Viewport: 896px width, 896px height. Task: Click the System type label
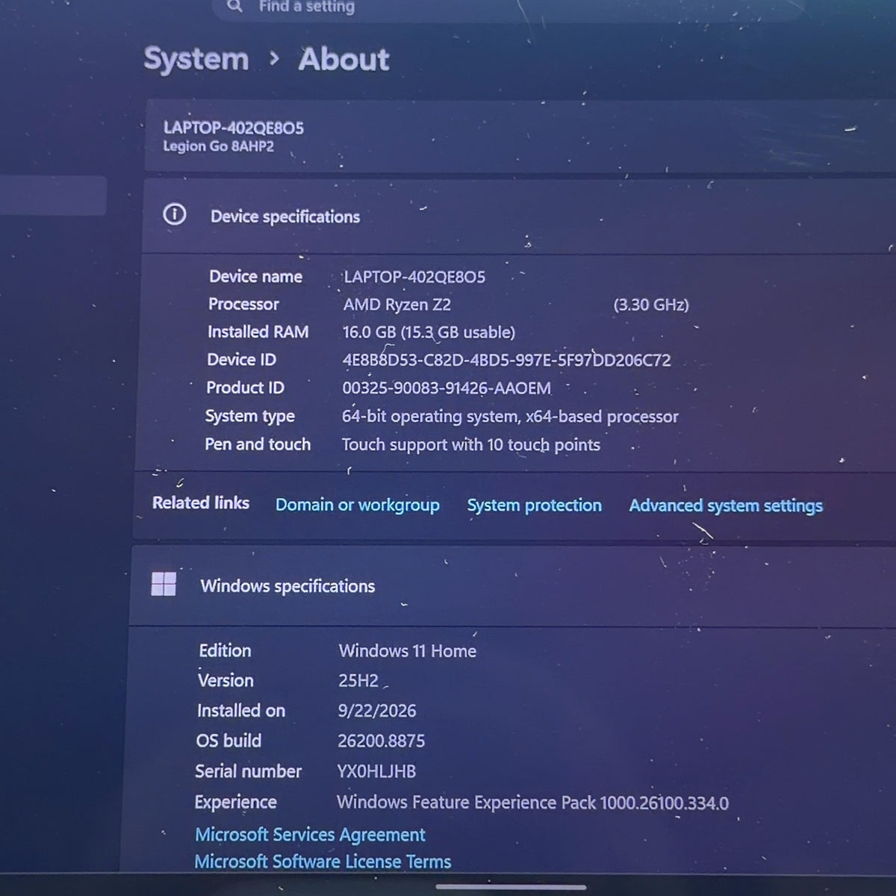(x=250, y=416)
